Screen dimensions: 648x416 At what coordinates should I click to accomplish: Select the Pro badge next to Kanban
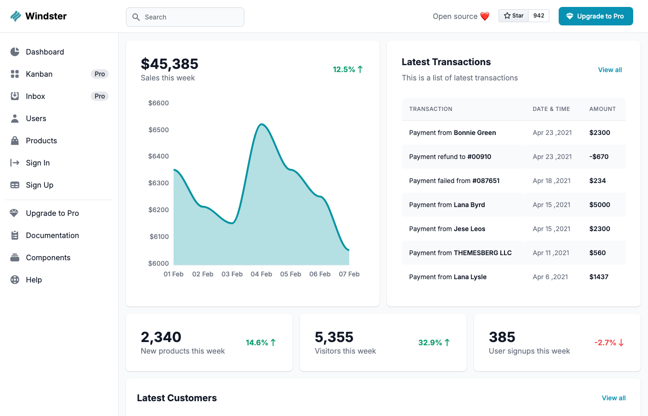pos(100,74)
